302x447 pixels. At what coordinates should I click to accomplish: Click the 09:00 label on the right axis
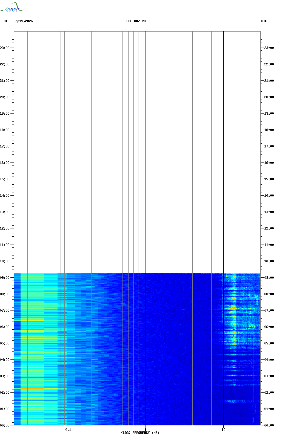pos(269,278)
